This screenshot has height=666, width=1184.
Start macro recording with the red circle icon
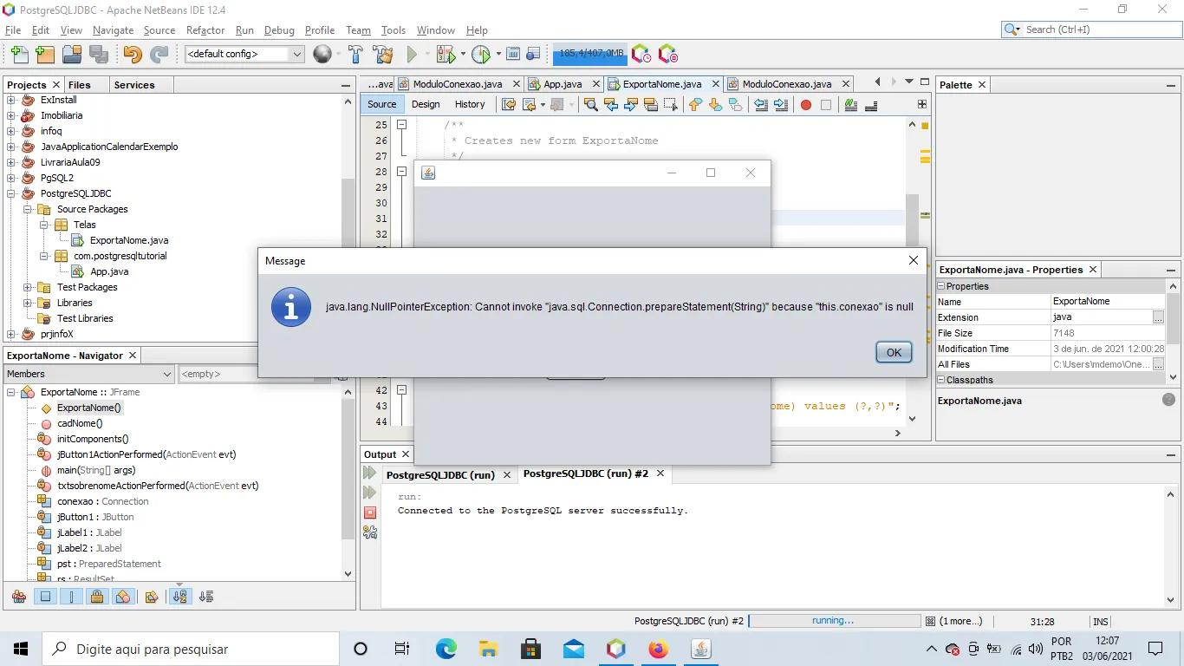click(805, 105)
